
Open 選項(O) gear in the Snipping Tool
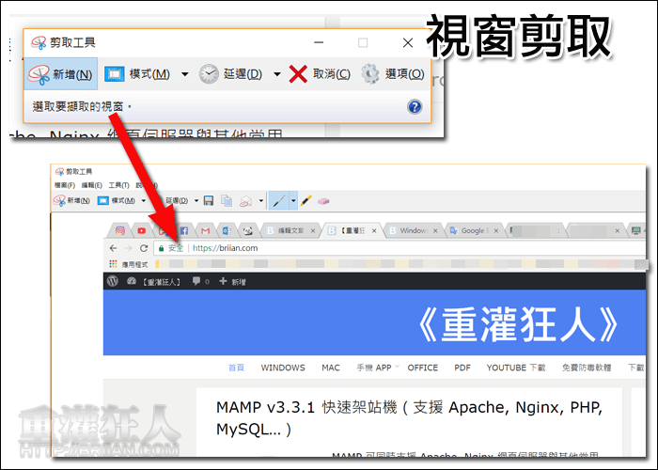tap(393, 74)
